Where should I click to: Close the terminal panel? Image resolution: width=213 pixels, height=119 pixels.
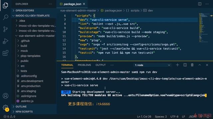click(207, 65)
